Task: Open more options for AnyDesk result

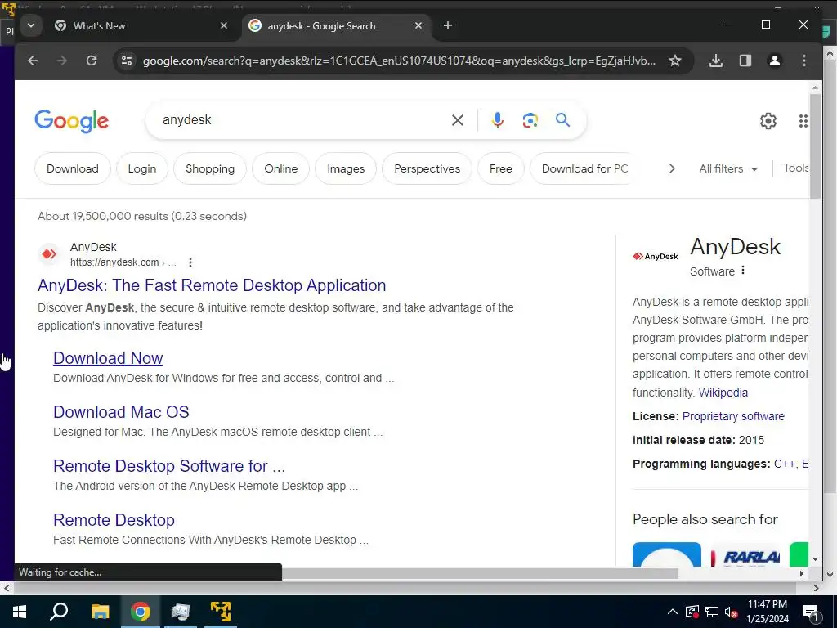Action: click(x=190, y=262)
